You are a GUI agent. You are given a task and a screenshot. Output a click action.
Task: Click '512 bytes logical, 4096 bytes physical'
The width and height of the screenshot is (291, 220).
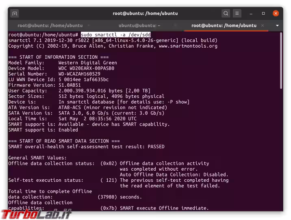coord(111,96)
